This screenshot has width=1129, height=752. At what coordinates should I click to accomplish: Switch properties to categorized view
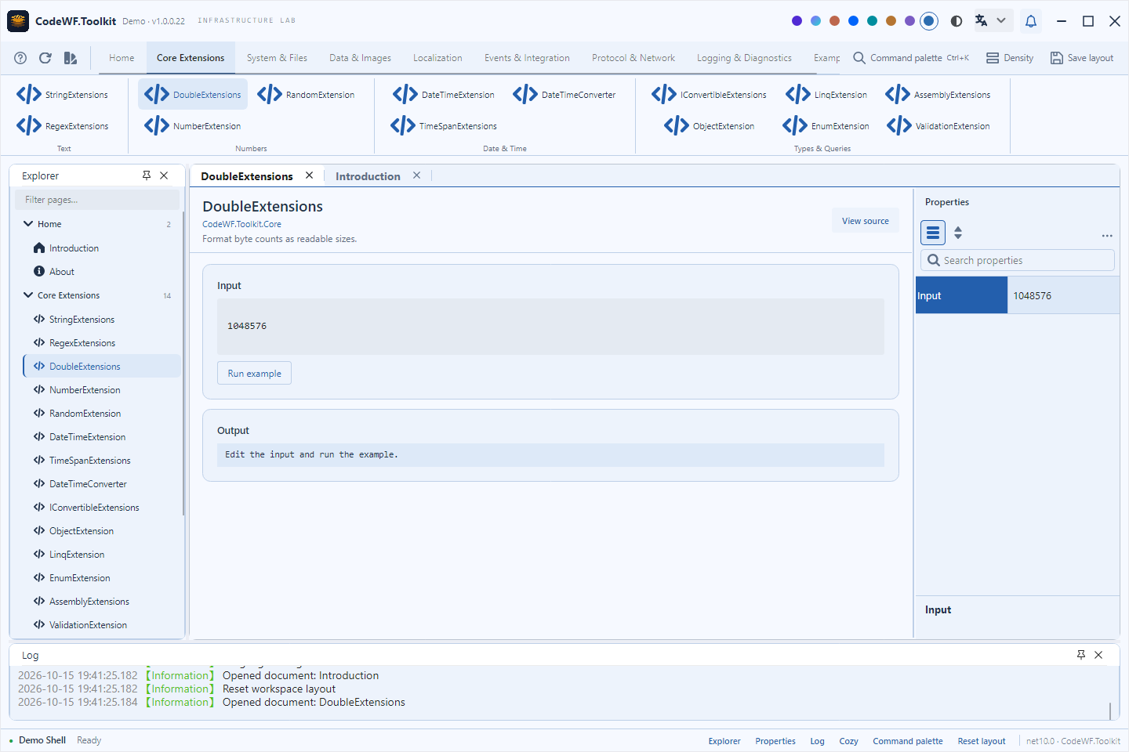[x=933, y=233]
